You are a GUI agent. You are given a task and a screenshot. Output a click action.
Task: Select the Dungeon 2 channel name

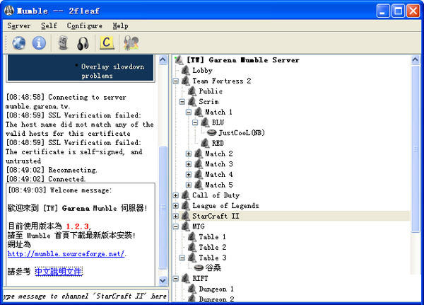pos(216,299)
